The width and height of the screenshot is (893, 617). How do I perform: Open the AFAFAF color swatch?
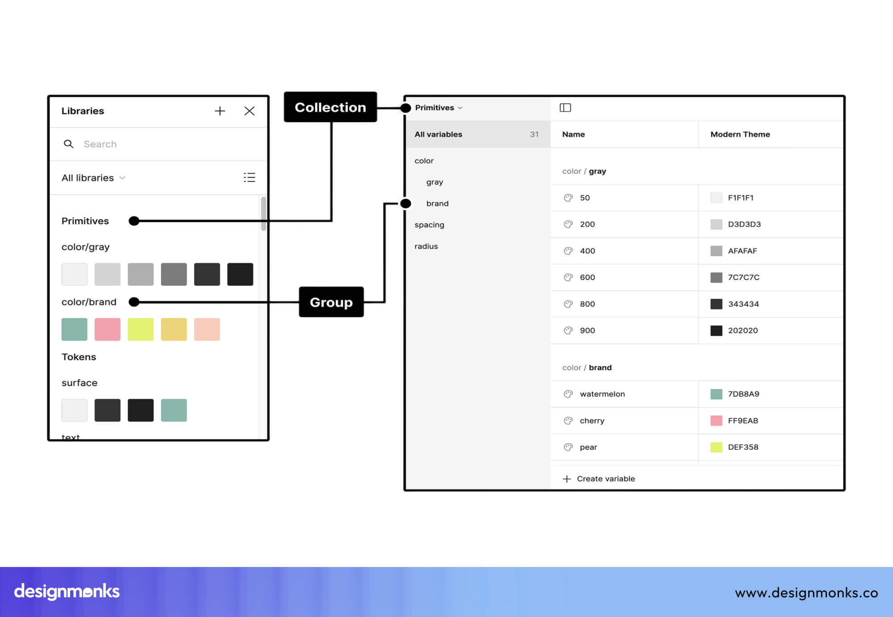pyautogui.click(x=716, y=251)
